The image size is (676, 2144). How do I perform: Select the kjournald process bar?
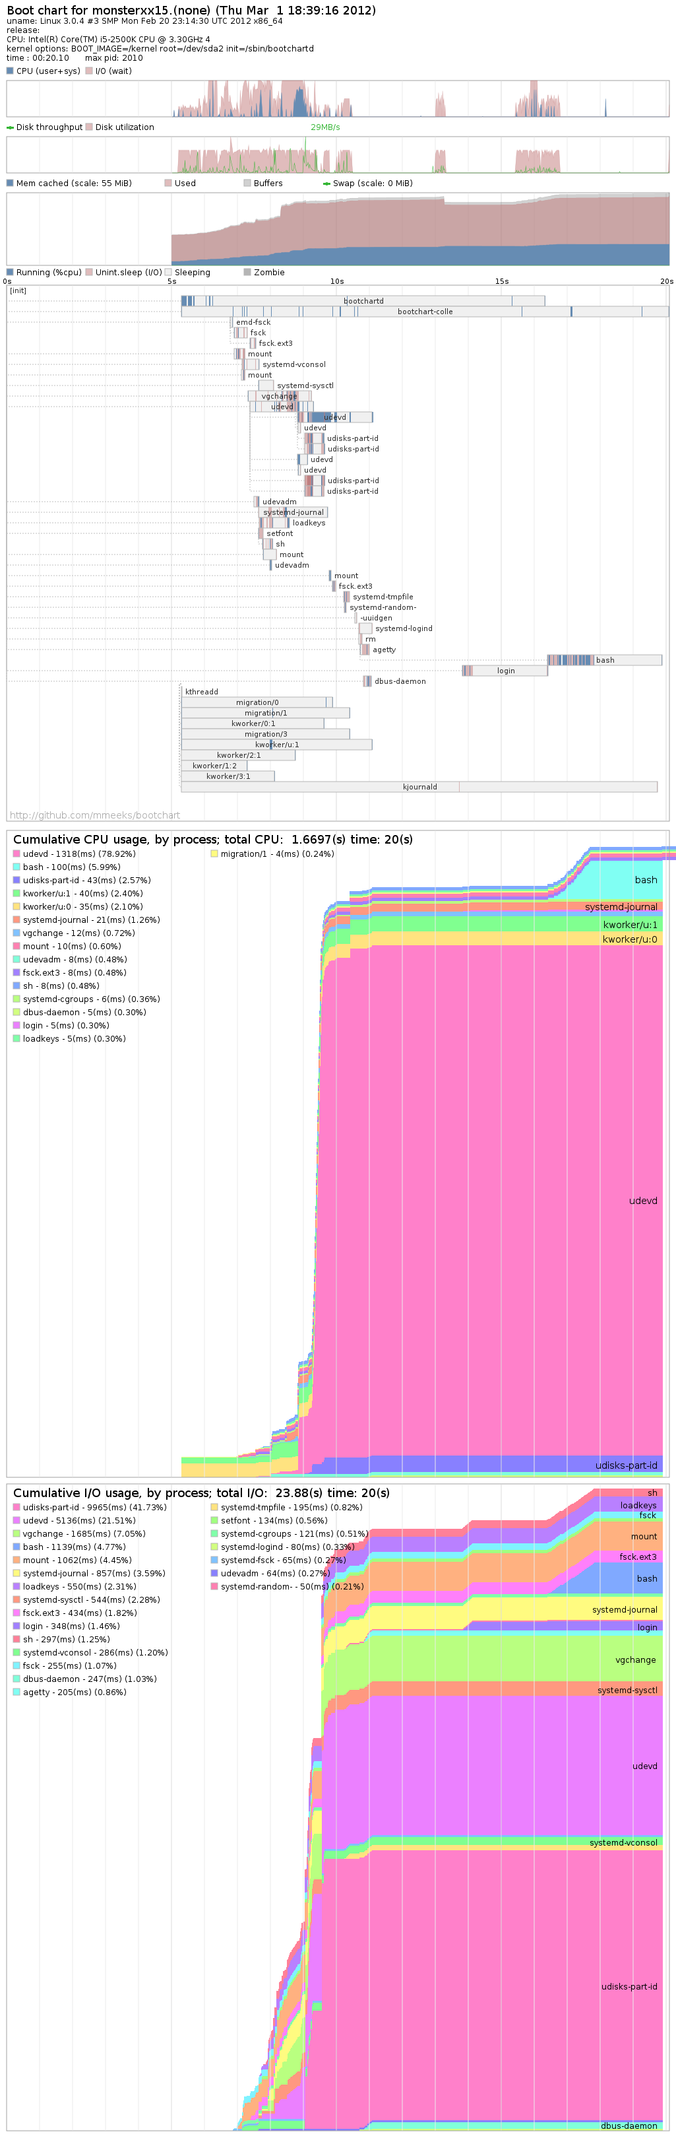click(419, 787)
